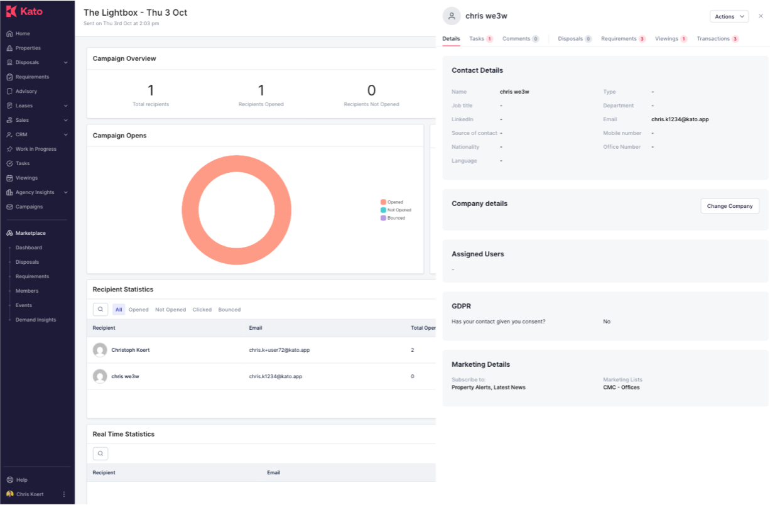Click the Viewings calendar icon
Image resolution: width=770 pixels, height=505 pixels.
click(x=9, y=178)
